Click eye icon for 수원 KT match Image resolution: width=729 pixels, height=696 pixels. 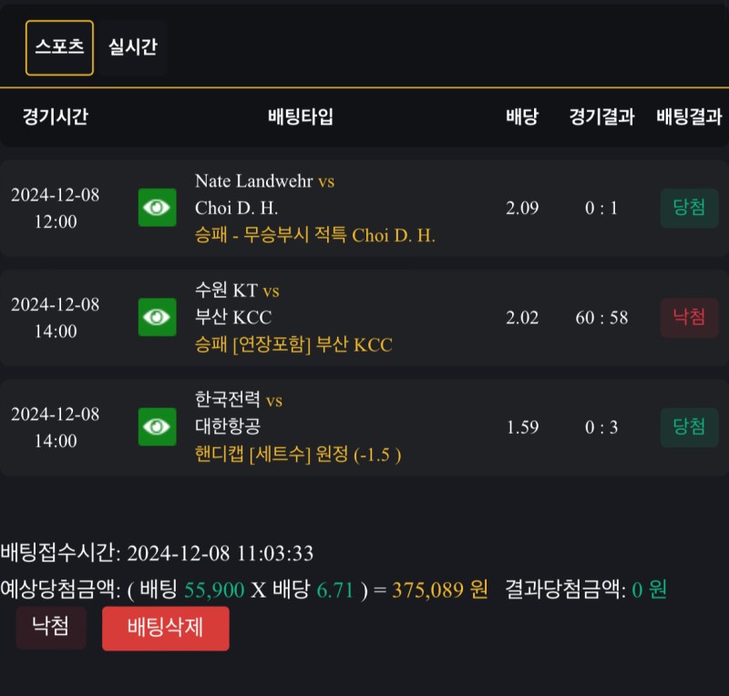pyautogui.click(x=157, y=317)
